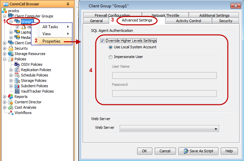
Task: Click the Workflows icon in tree
Action: 11,113
